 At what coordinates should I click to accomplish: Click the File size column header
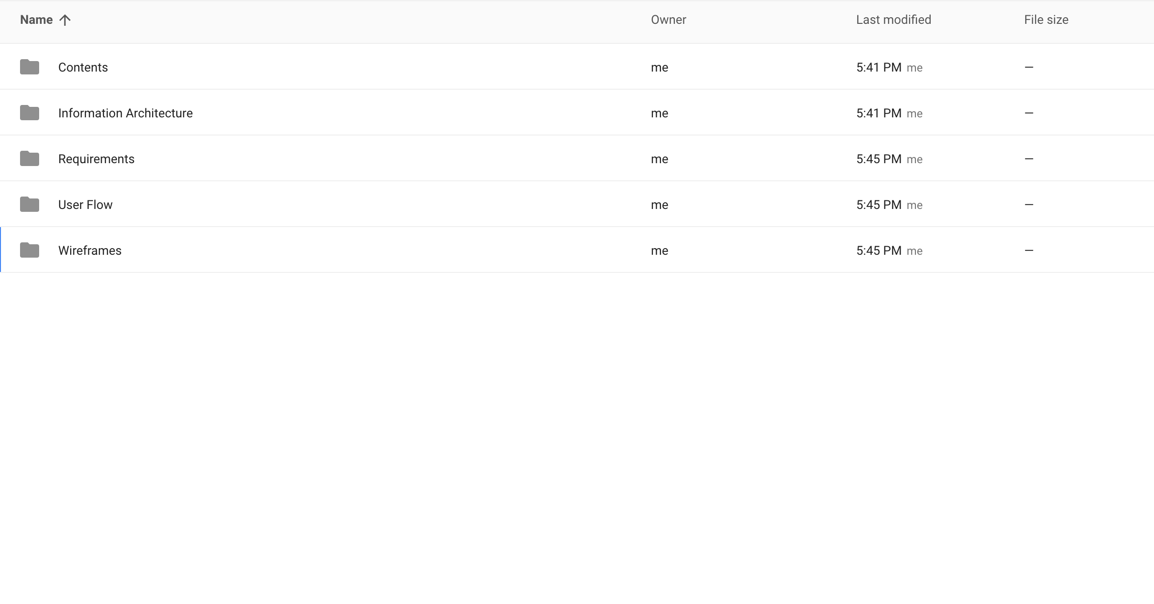[1046, 20]
